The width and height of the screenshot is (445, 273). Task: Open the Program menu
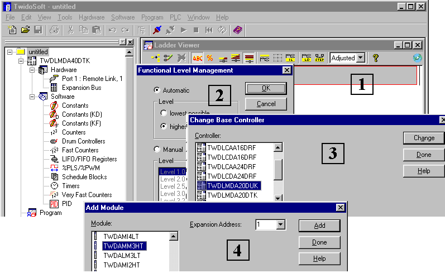pos(152,17)
